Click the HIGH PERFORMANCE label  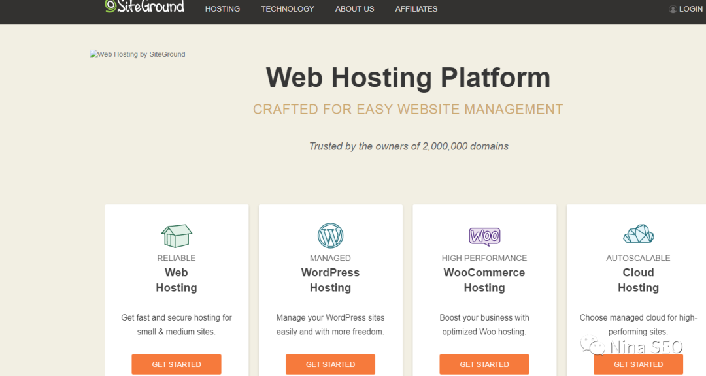[x=484, y=258]
